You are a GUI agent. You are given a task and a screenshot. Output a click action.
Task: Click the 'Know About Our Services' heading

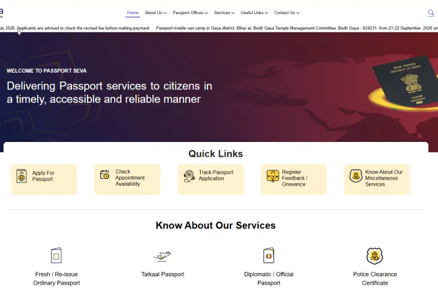click(216, 225)
